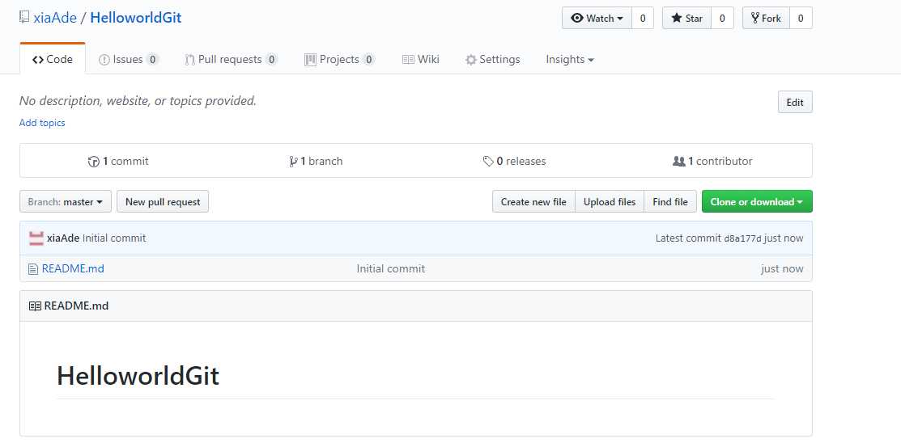
Task: Click the pull request icon on its tab
Action: 190,60
